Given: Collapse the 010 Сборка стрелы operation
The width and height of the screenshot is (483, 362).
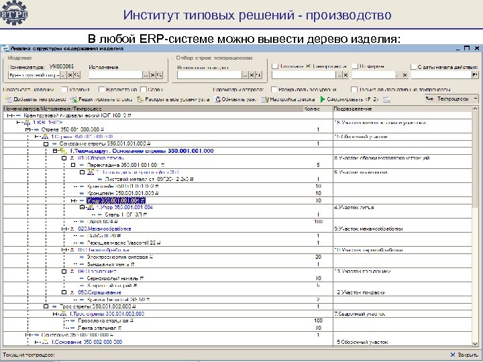Looking at the screenshot, I should pos(64,158).
